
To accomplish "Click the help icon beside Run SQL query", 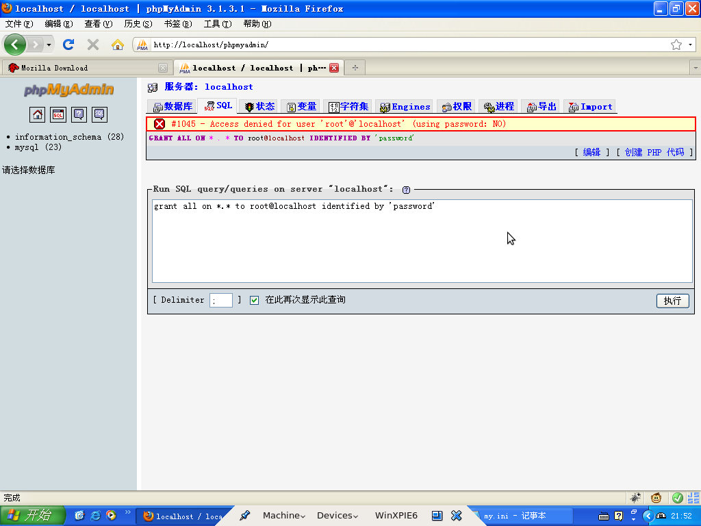I will pyautogui.click(x=406, y=190).
